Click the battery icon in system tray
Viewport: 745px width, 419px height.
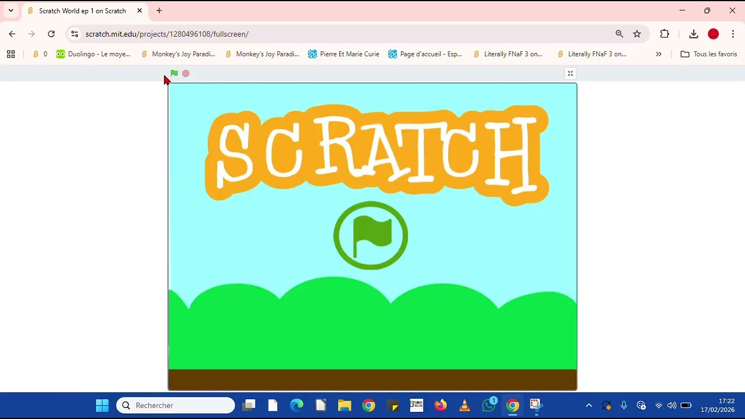click(x=686, y=406)
